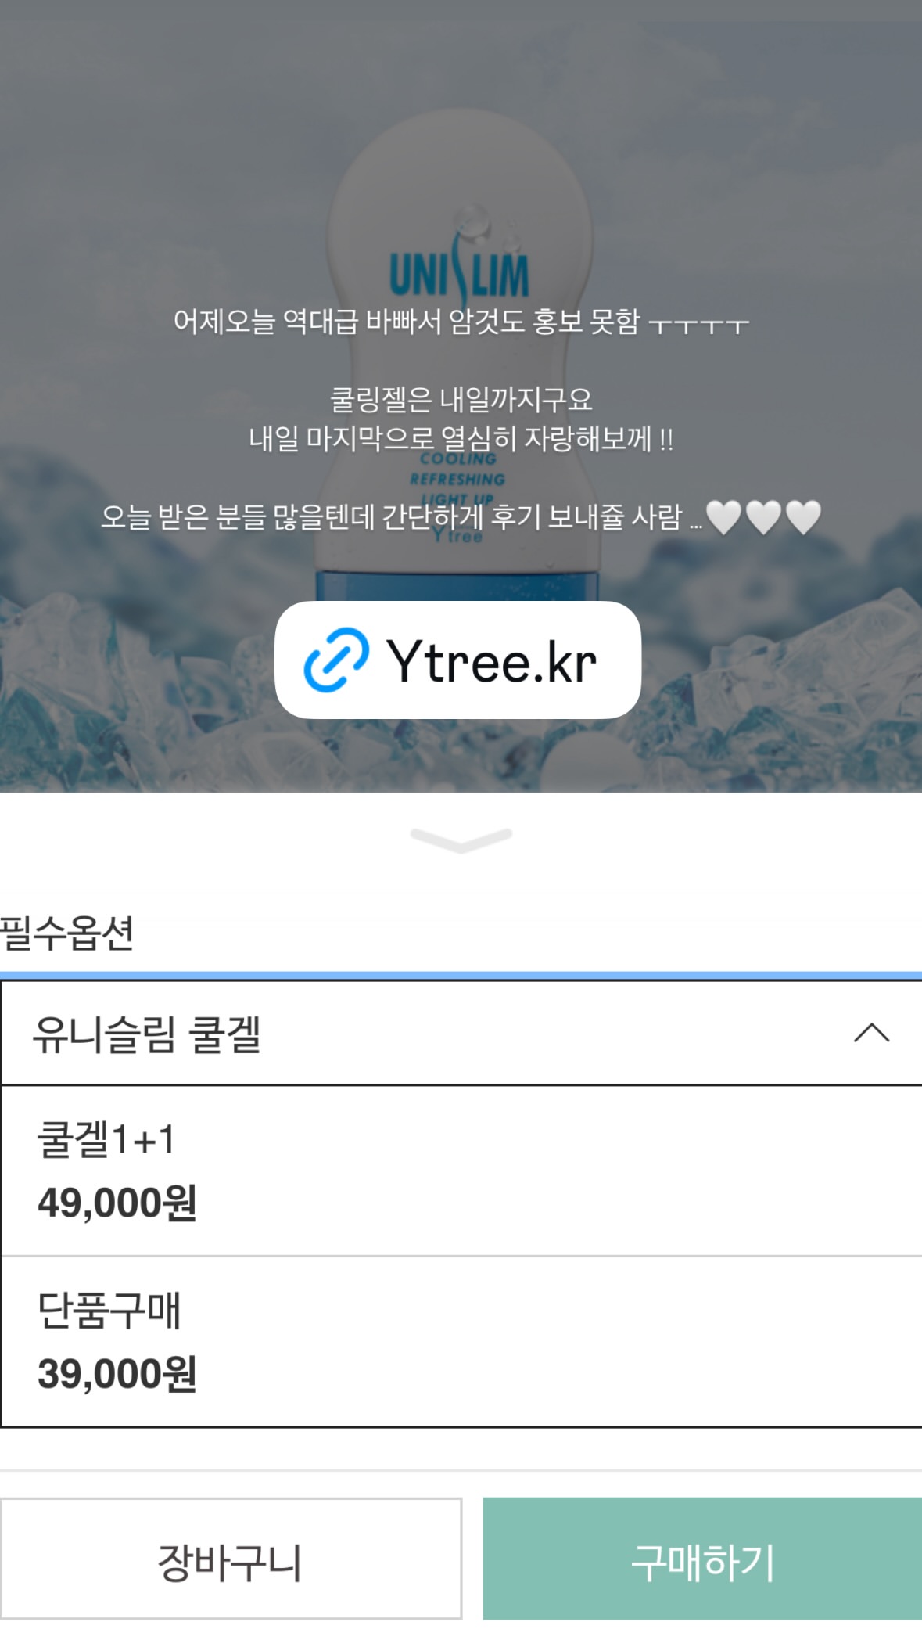Screen dimensions: 922x1640
Task: Tap the middle white heart emoji
Action: (x=763, y=517)
